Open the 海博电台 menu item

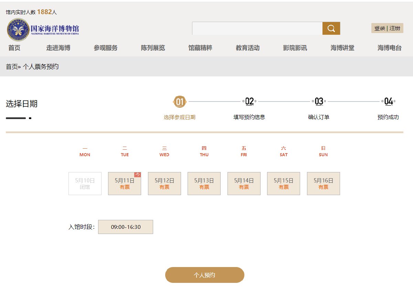click(390, 48)
